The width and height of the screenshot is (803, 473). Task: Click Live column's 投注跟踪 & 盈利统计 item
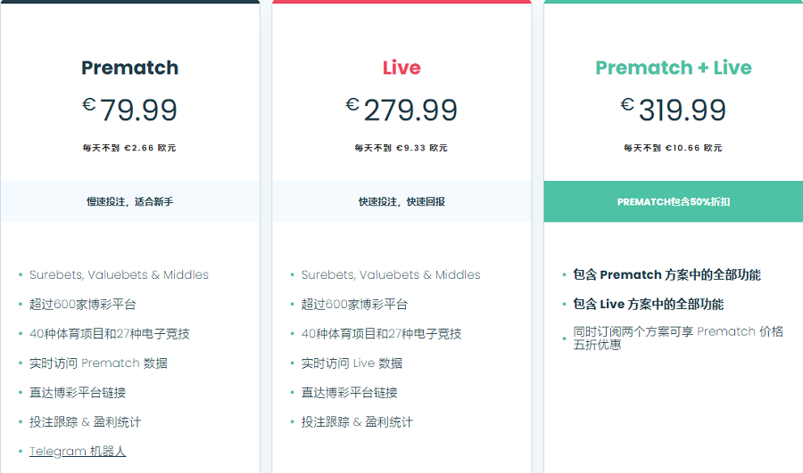(x=357, y=422)
